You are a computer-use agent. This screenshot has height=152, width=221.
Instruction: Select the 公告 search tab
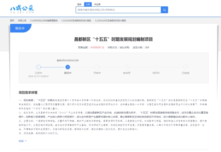point(88,4)
